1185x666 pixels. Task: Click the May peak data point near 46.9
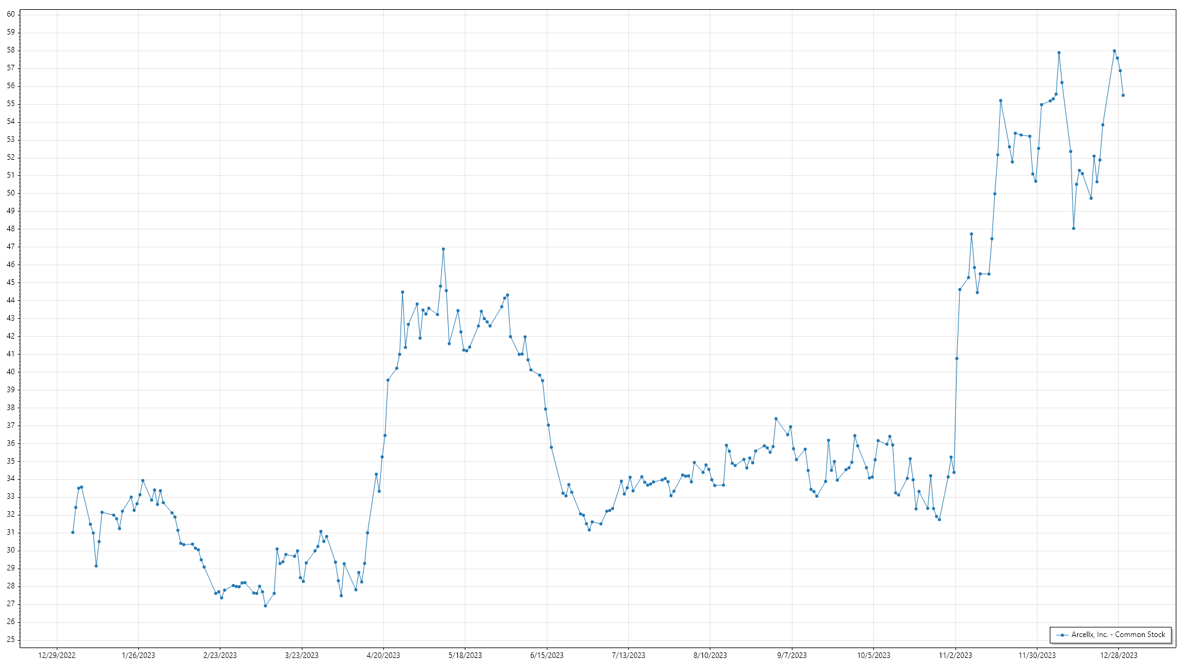[x=443, y=249]
